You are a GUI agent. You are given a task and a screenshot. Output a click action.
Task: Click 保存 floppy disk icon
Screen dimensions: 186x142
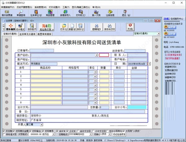coord(80,27)
